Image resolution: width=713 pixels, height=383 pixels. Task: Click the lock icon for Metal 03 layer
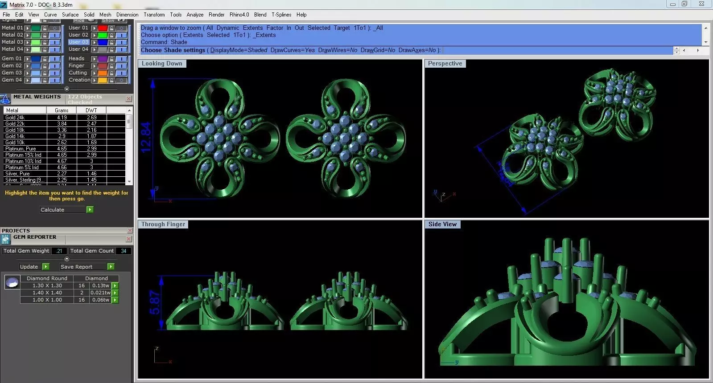tap(45, 42)
